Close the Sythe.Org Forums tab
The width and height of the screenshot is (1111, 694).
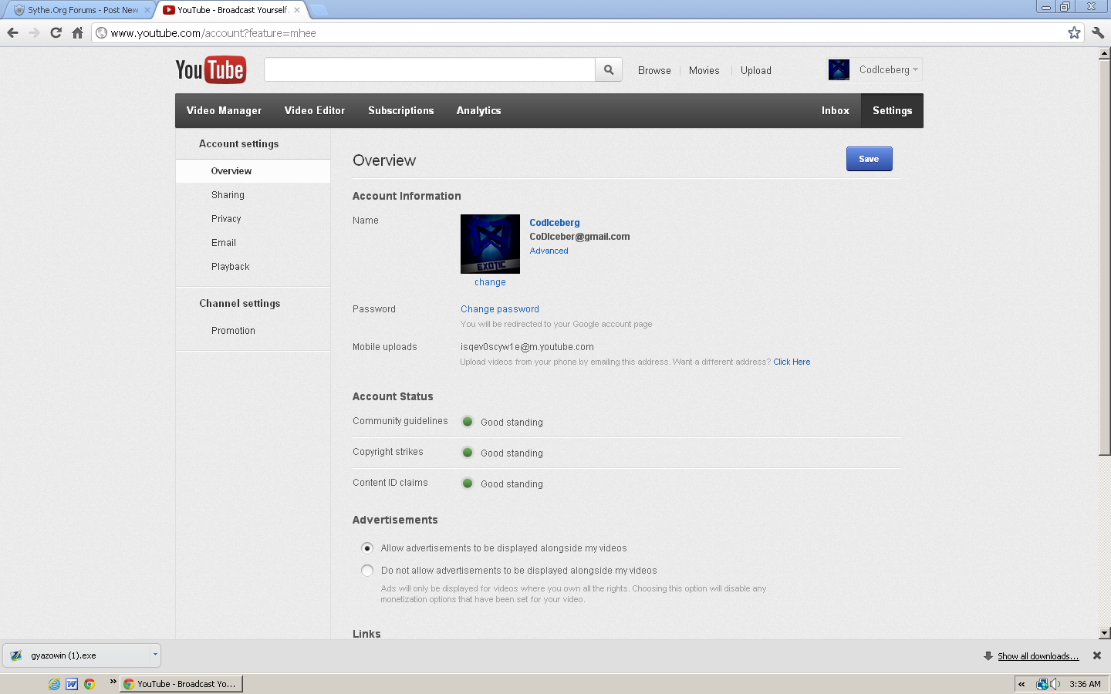click(x=147, y=10)
